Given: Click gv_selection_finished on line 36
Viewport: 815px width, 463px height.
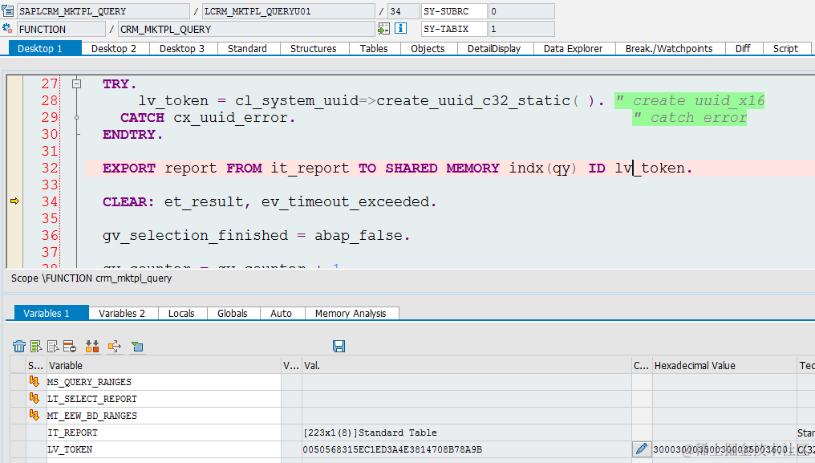Looking at the screenshot, I should coord(195,236).
